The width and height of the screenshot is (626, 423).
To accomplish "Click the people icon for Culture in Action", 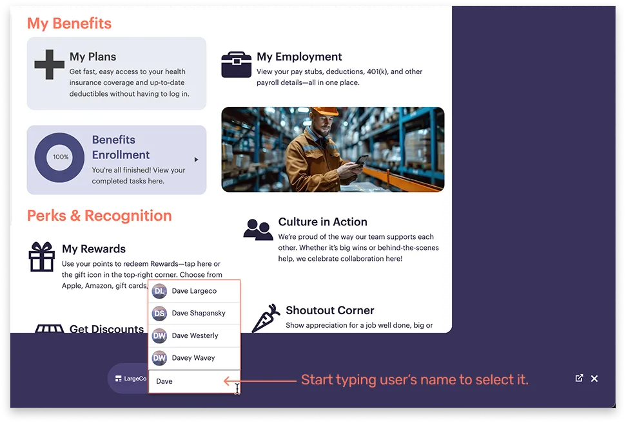I will [258, 229].
